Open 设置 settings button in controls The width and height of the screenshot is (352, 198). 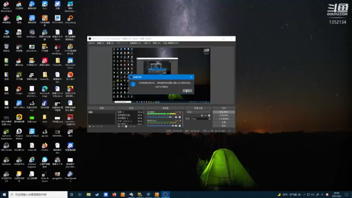[224, 122]
